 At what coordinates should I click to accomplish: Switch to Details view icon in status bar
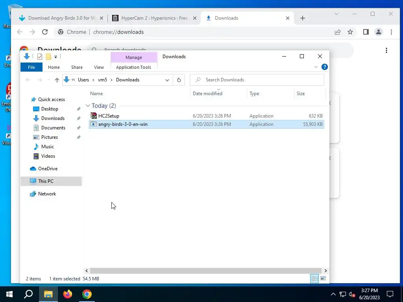314,279
